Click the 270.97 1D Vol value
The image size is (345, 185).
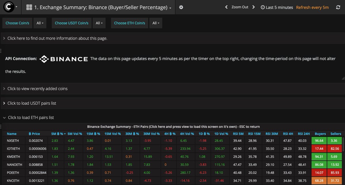coord(220,156)
